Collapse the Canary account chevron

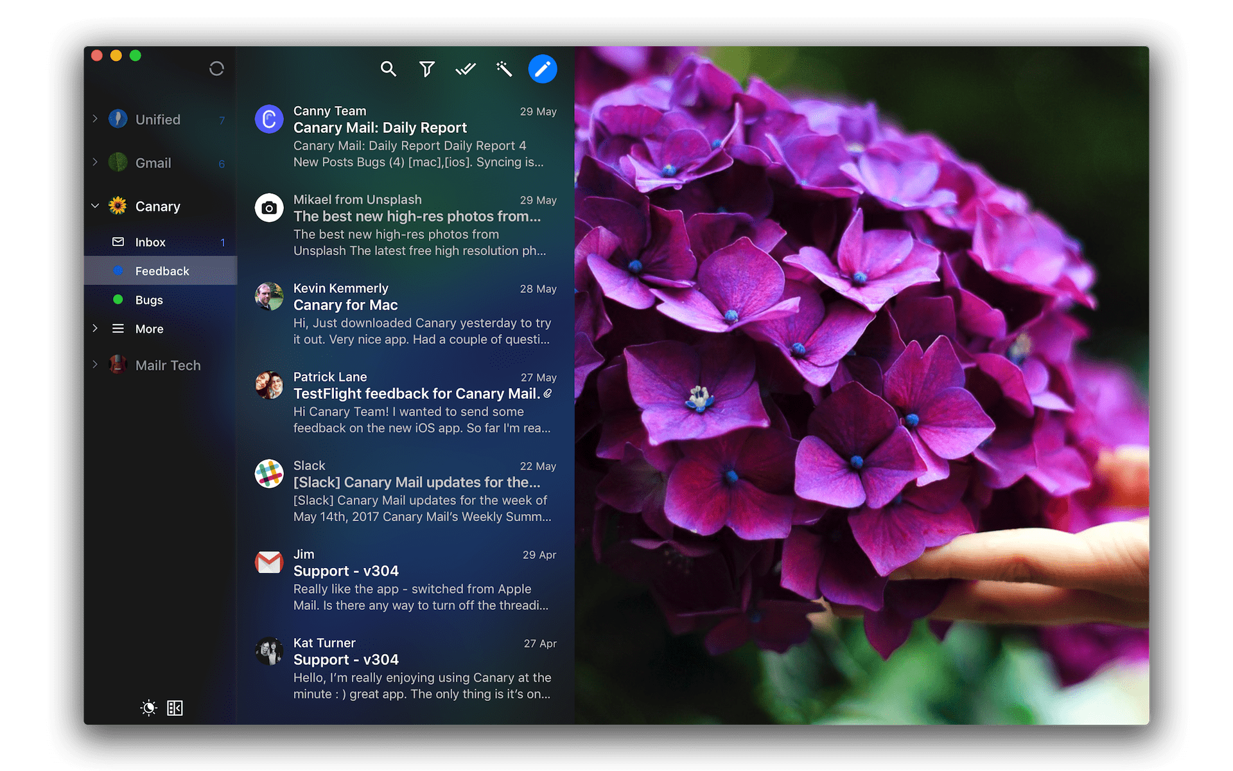coord(95,206)
